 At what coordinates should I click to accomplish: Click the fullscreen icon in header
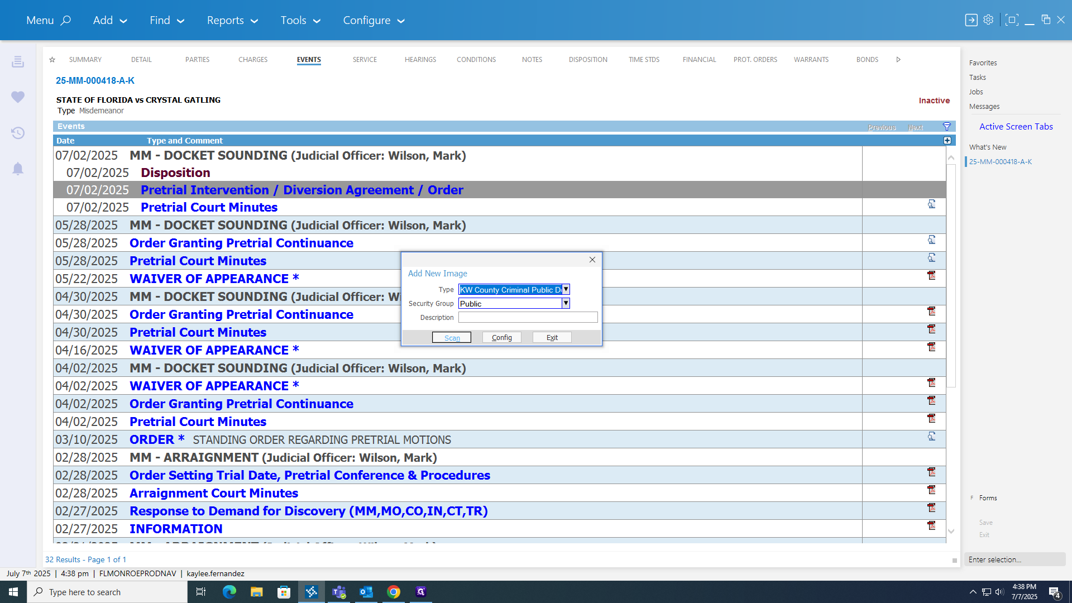(x=1012, y=20)
